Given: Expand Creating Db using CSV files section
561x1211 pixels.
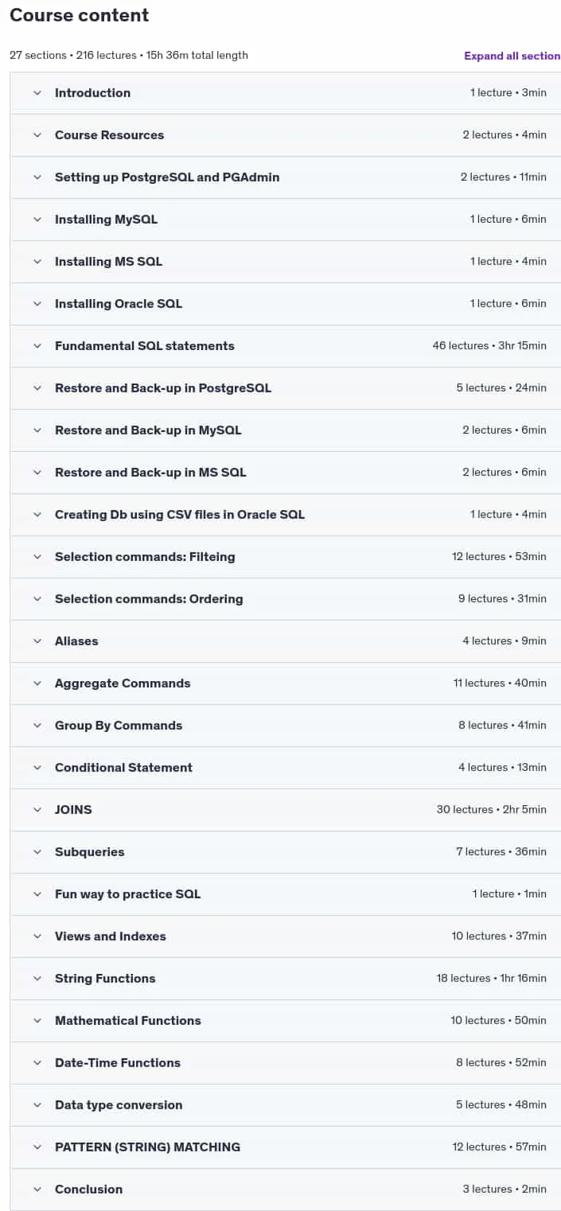Looking at the screenshot, I should (286, 515).
